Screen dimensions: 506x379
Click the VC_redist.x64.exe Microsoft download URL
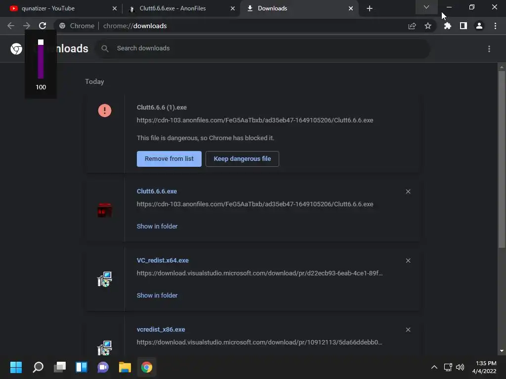[259, 273]
